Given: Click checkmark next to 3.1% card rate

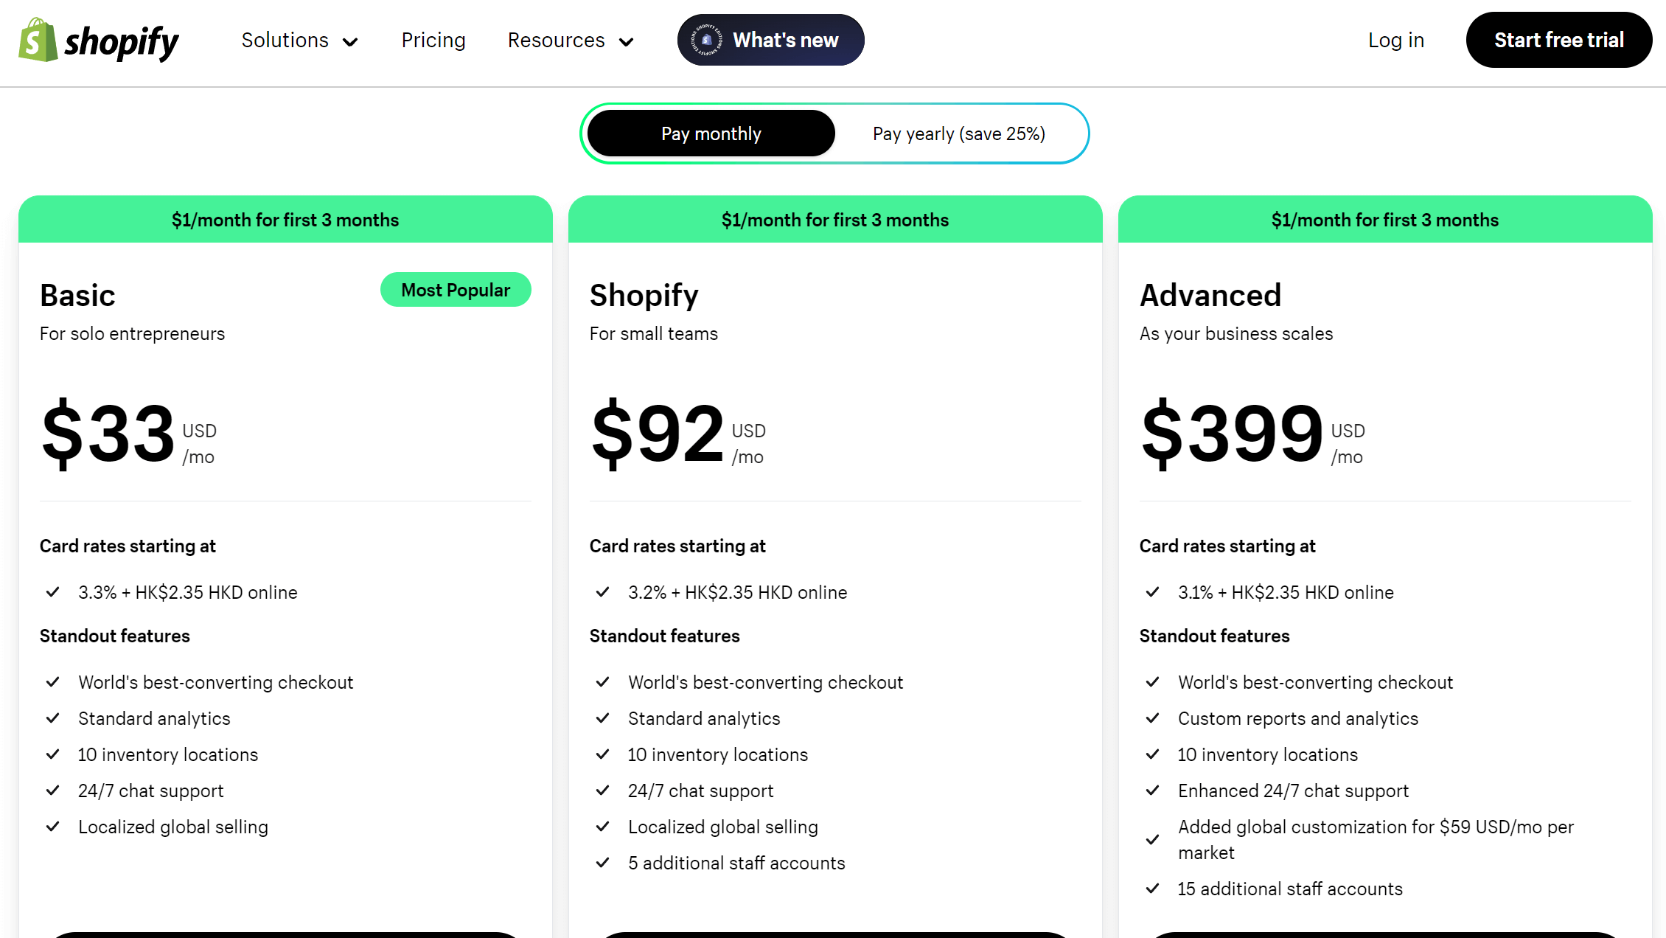Looking at the screenshot, I should click(1154, 591).
